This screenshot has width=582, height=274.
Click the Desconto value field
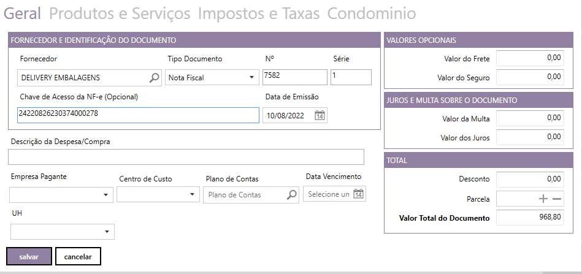coord(529,179)
